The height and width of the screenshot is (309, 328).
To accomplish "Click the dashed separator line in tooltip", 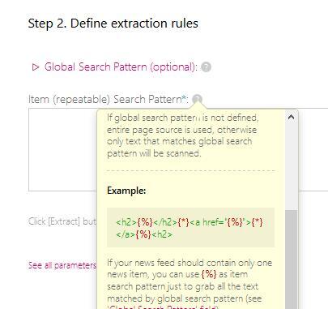I will (190, 170).
